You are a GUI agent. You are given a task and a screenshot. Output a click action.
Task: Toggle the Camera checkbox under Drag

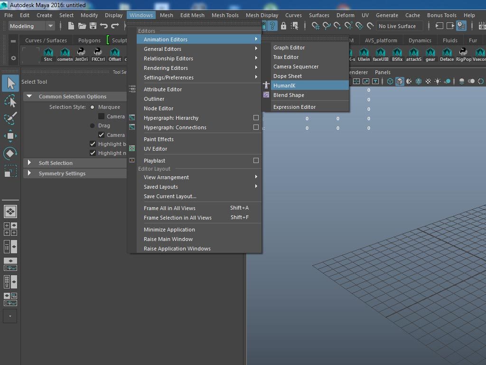[x=101, y=135]
